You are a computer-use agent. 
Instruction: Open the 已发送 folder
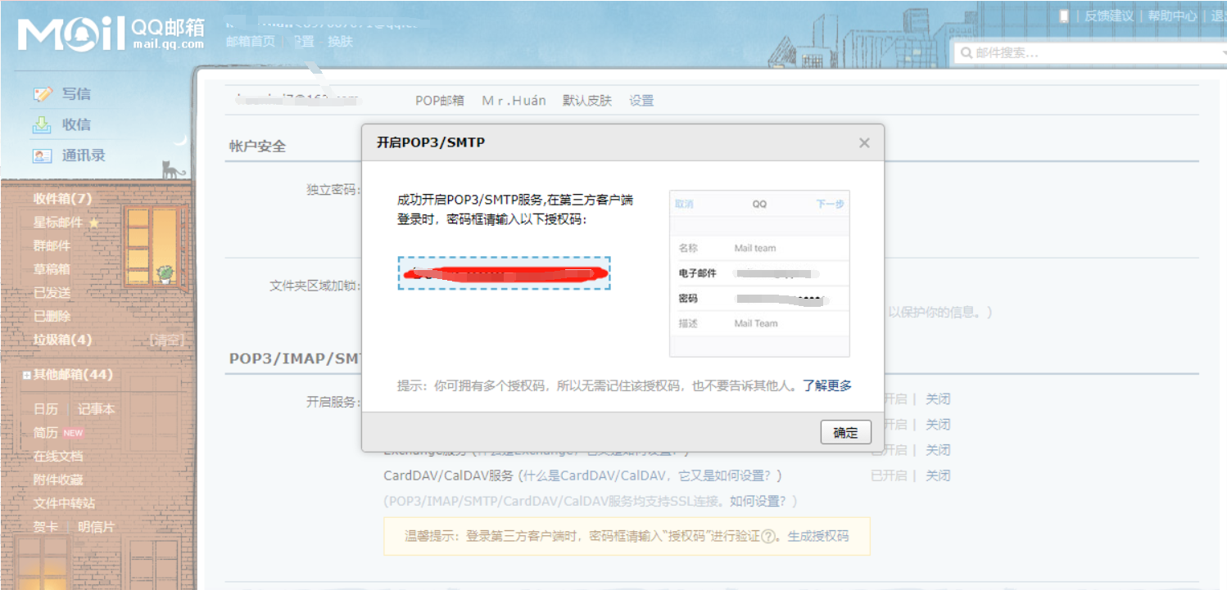click(x=52, y=292)
